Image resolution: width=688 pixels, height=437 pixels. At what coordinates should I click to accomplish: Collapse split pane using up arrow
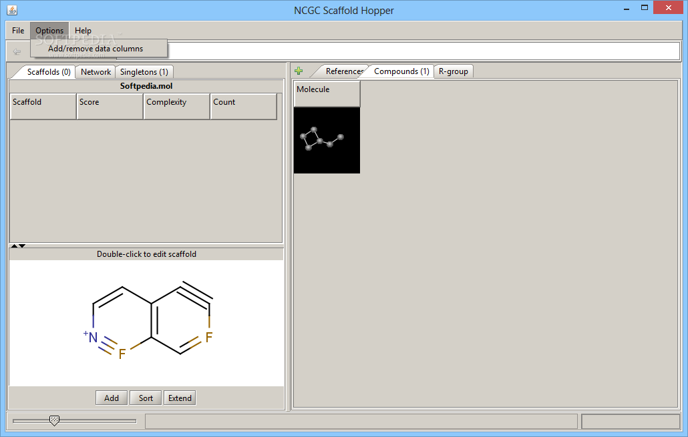pos(14,246)
